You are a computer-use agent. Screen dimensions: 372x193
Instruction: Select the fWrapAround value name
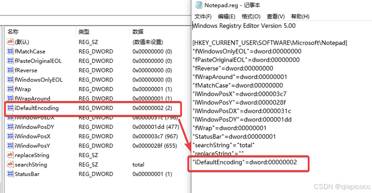[x=33, y=98]
